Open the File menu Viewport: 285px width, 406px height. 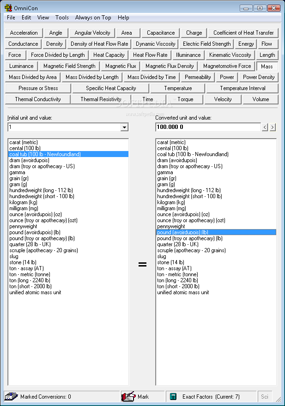[11, 18]
